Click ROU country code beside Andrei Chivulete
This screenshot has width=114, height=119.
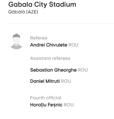click(x=73, y=45)
